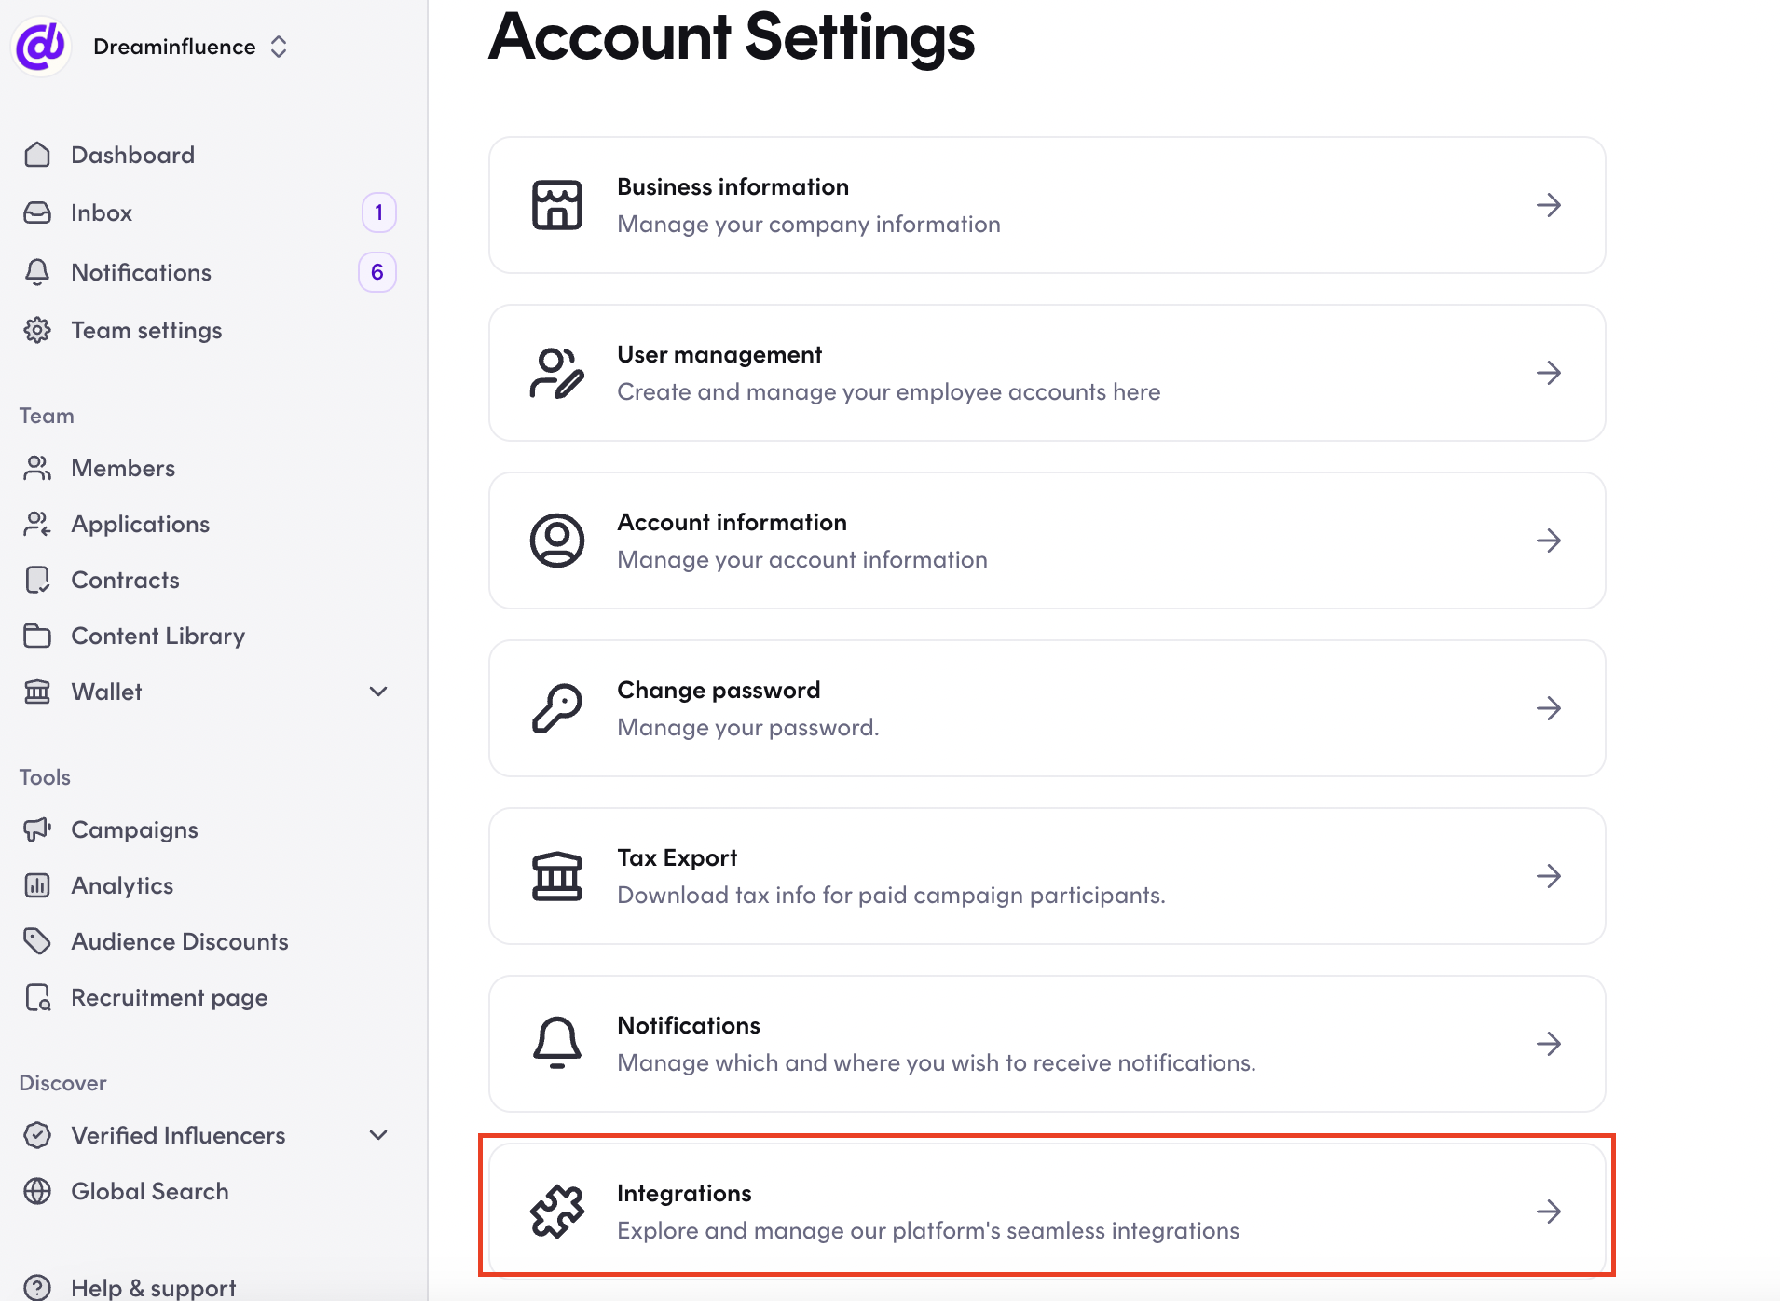Click the User management title
The width and height of the screenshot is (1780, 1301).
(x=719, y=355)
